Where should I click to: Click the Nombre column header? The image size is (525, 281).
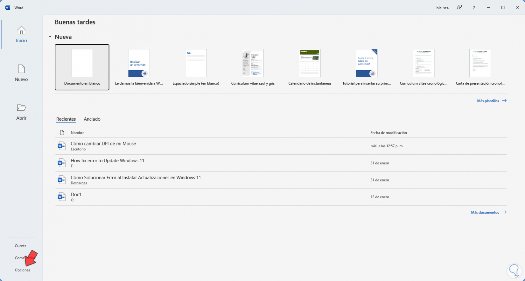click(77, 133)
